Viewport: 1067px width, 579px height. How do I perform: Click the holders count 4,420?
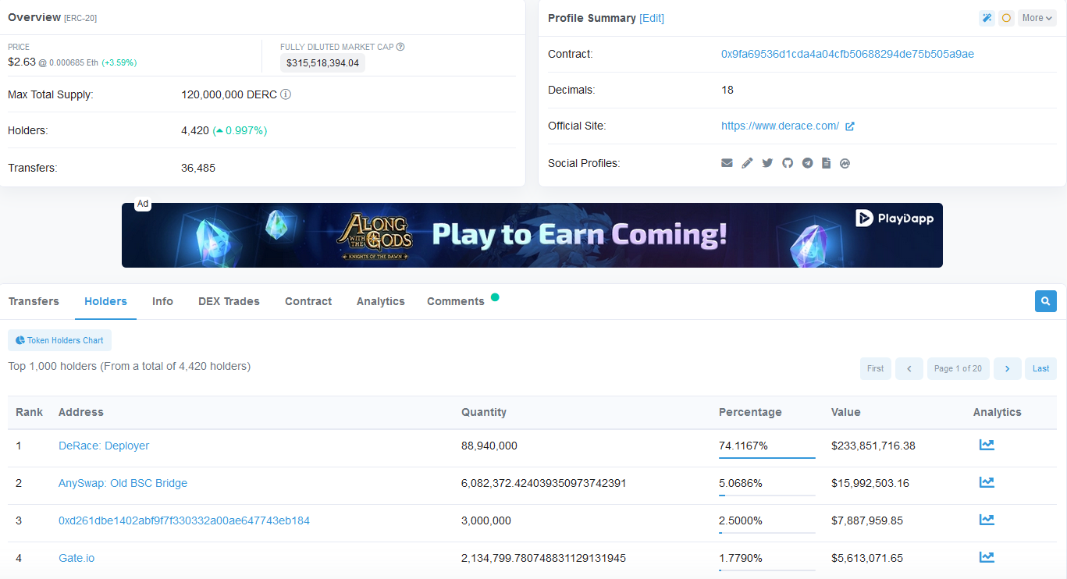(195, 130)
